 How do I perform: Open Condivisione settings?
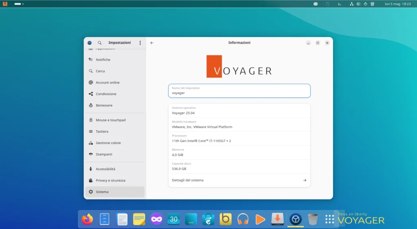point(115,94)
